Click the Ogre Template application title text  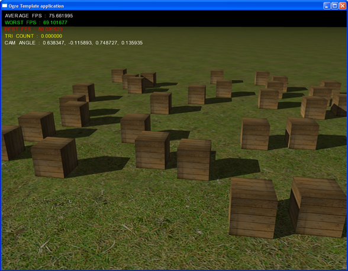click(x=36, y=6)
